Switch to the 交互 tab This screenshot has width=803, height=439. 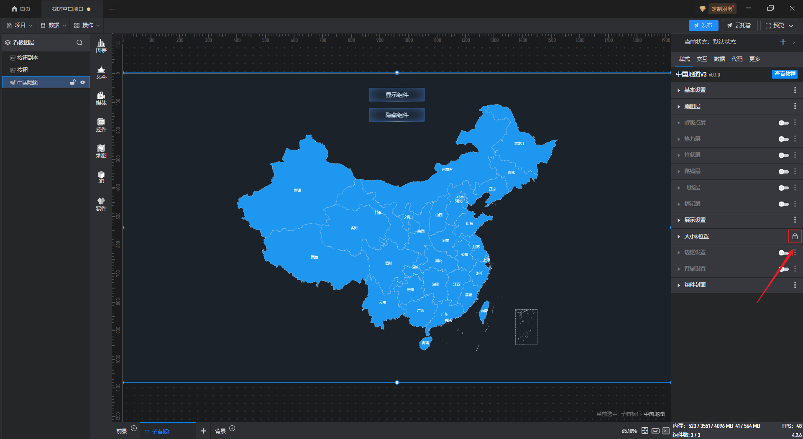click(x=702, y=59)
